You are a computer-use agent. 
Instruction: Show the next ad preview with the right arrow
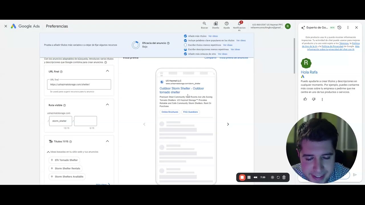(x=228, y=124)
